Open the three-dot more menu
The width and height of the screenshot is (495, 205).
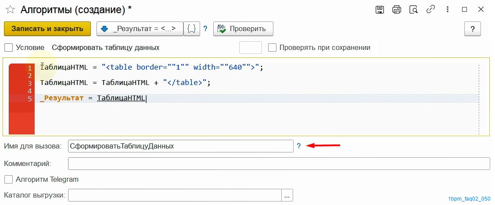click(447, 9)
